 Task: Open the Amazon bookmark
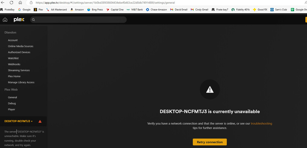click(77, 10)
